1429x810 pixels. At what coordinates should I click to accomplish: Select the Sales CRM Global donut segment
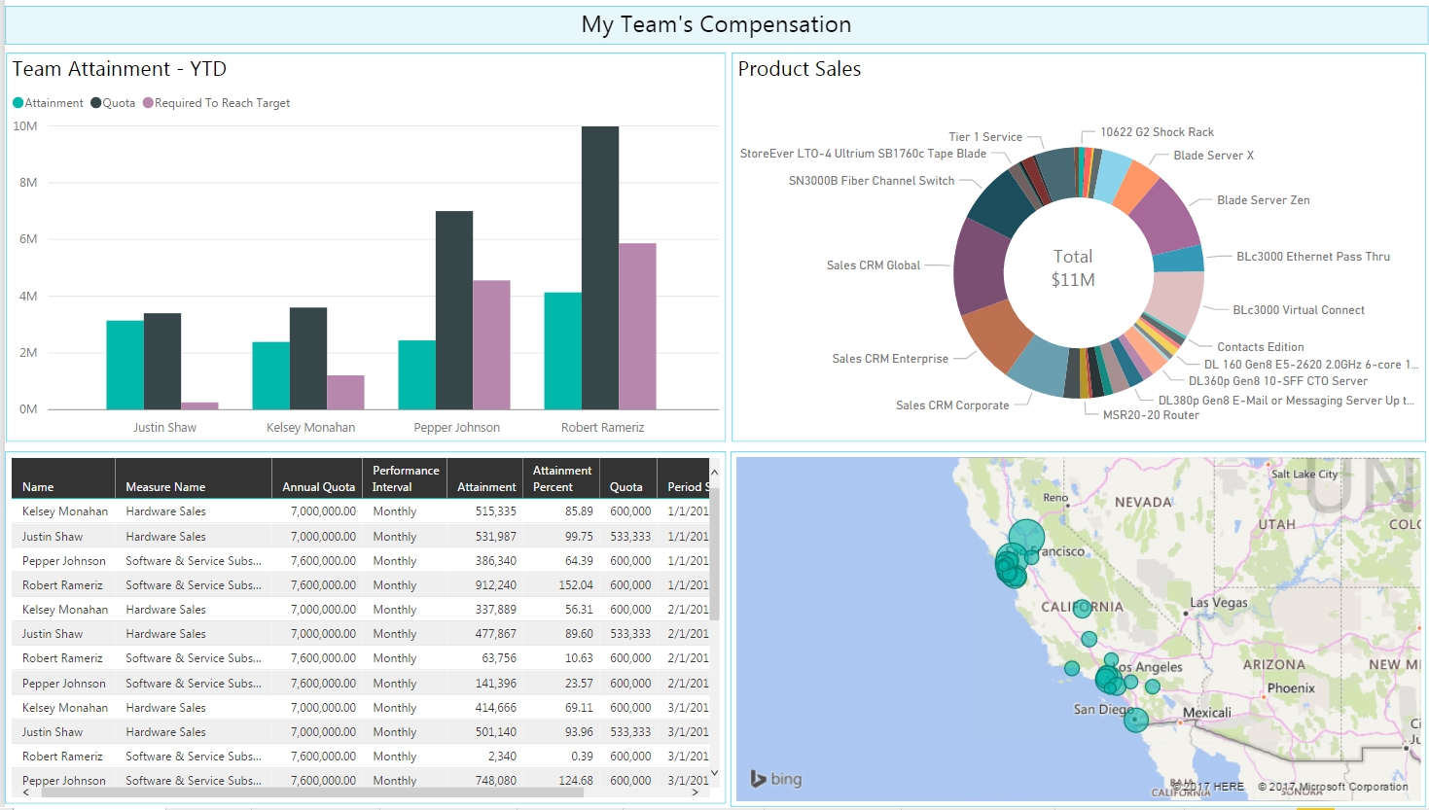(980, 267)
